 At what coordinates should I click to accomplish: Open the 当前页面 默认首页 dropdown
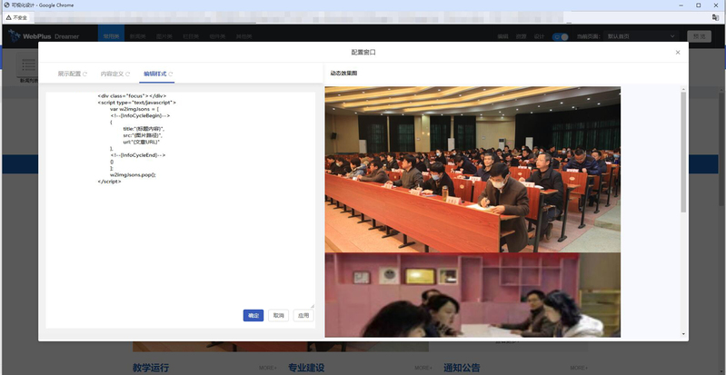click(x=641, y=36)
